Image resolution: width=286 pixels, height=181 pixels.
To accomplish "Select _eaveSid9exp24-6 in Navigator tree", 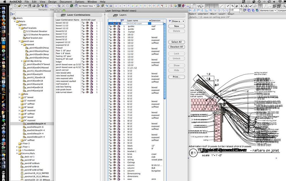I will click(x=35, y=127).
